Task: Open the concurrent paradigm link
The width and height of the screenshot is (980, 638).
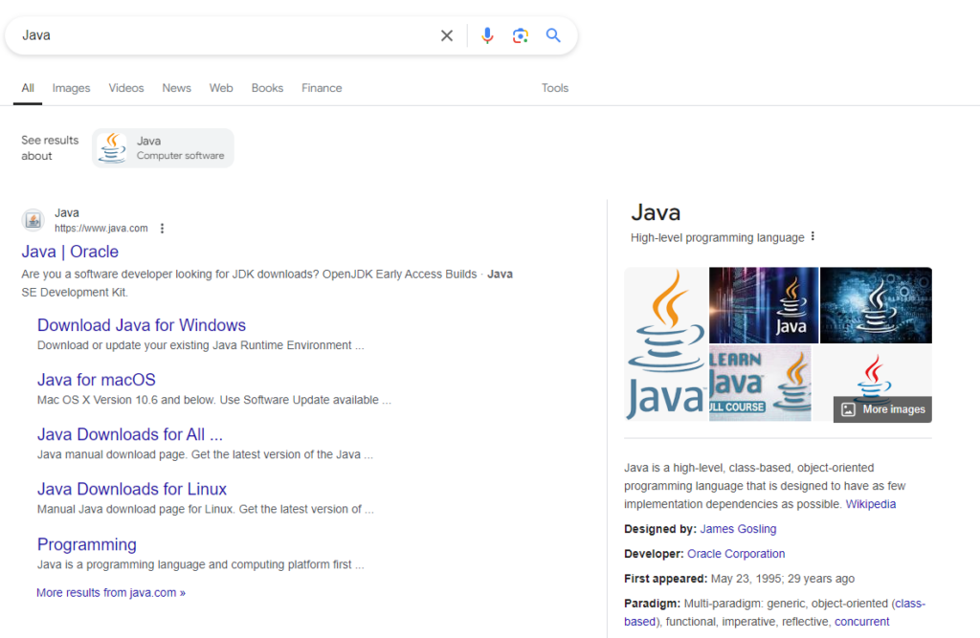Action: 862,622
